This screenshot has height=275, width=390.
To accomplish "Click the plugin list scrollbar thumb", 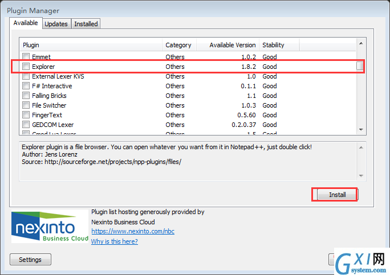I will pyautogui.click(x=360, y=66).
